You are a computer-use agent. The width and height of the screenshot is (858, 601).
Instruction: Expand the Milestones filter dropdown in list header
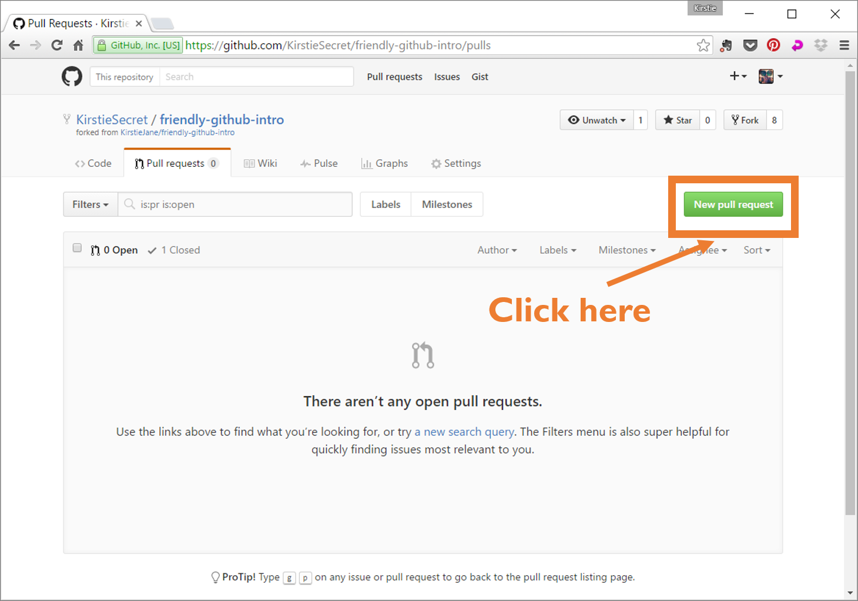click(x=627, y=250)
